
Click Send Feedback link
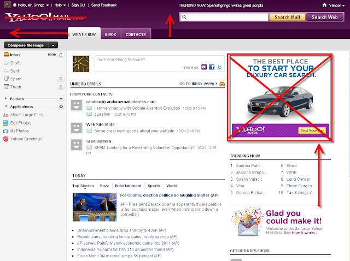104,5
